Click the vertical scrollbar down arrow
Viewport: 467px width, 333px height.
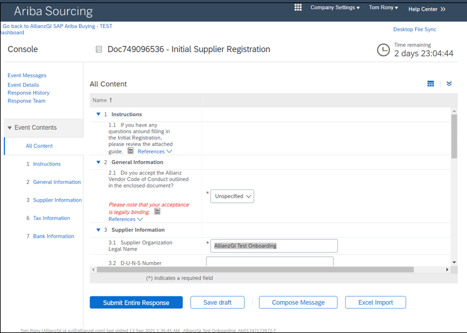[454, 262]
